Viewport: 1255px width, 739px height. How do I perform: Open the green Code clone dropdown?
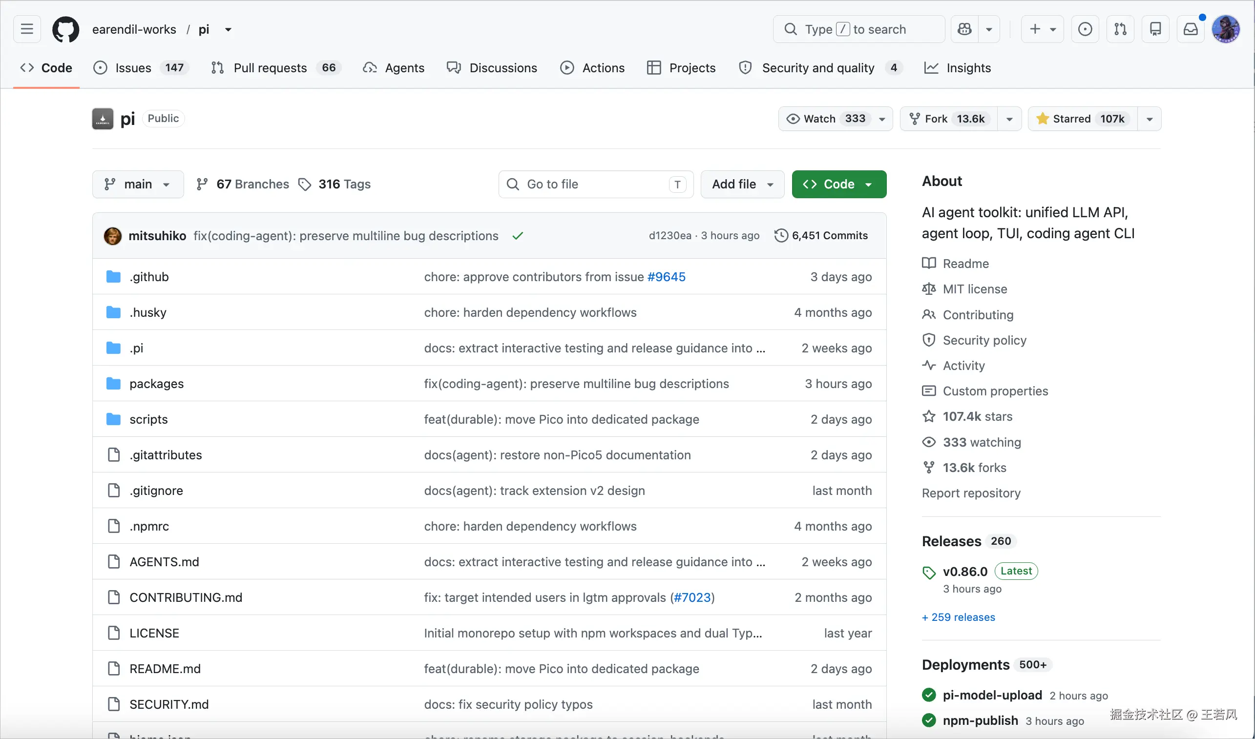pos(839,184)
